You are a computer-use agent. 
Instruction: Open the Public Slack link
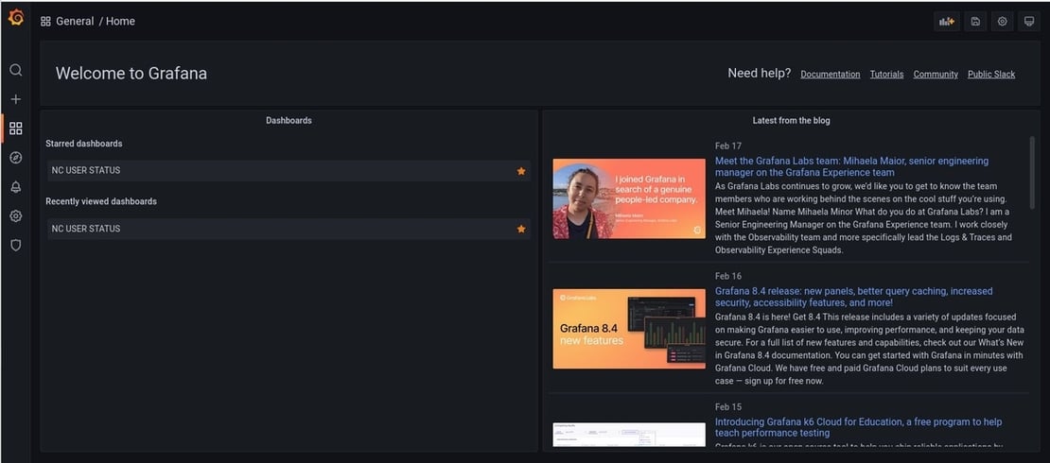coord(991,75)
